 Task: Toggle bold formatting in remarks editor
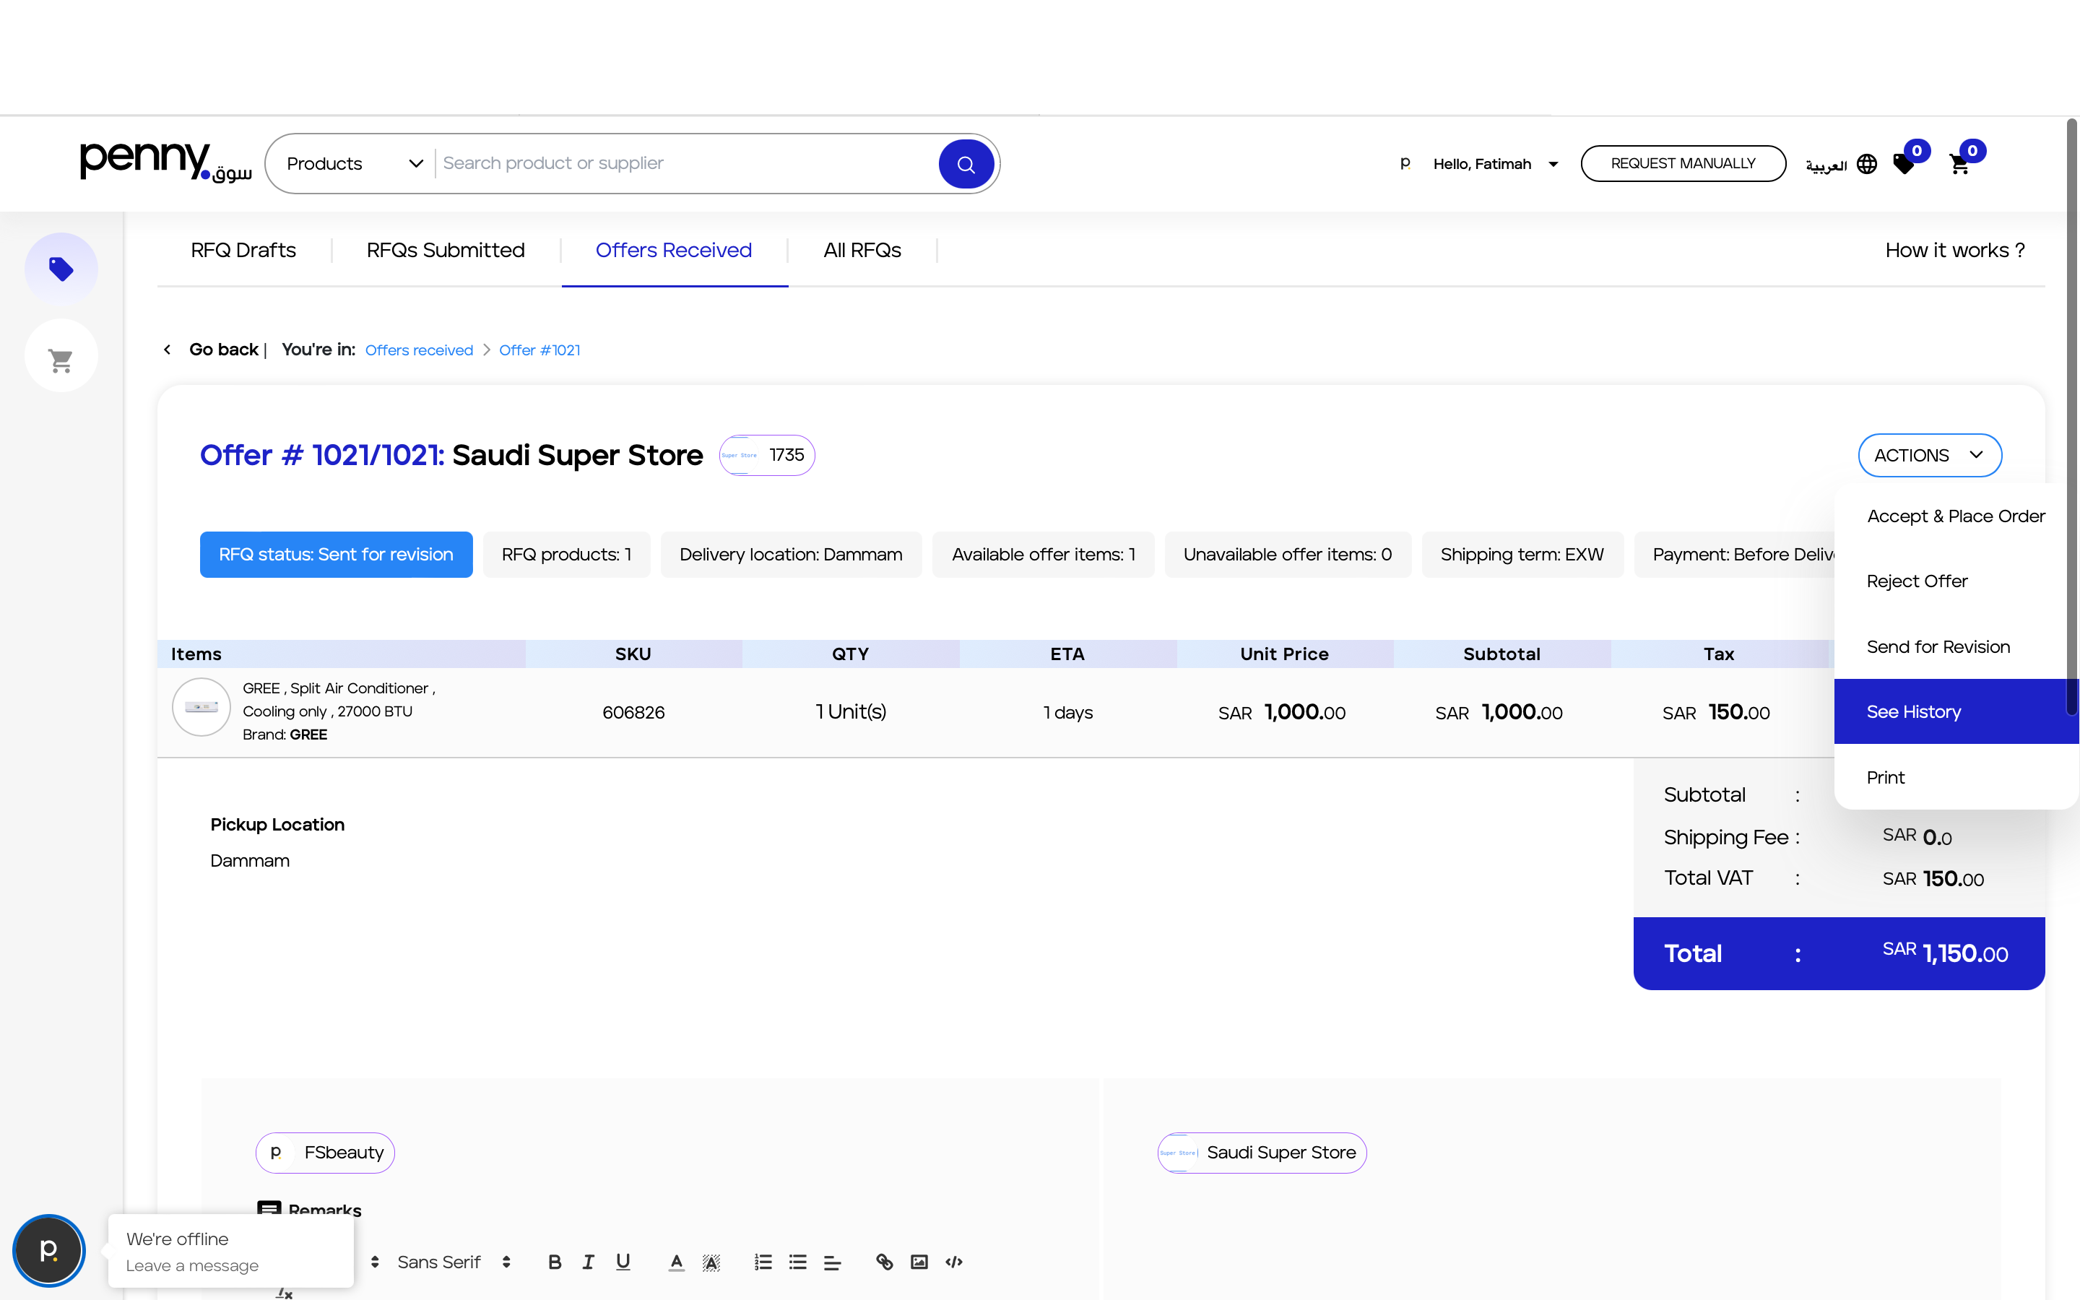555,1261
